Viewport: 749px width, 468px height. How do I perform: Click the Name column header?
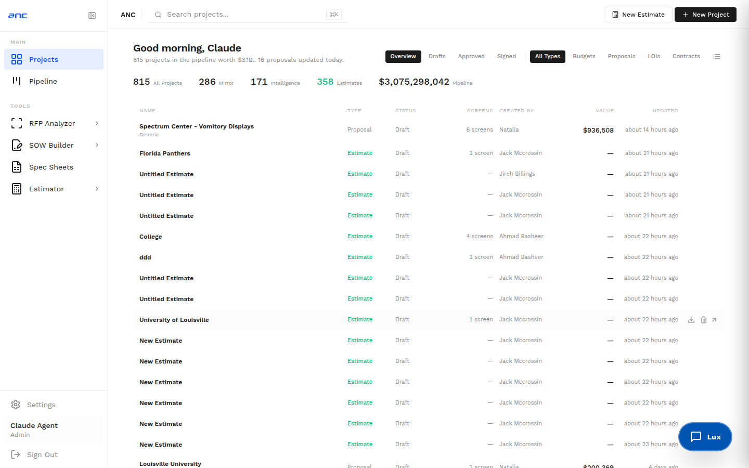click(x=147, y=111)
